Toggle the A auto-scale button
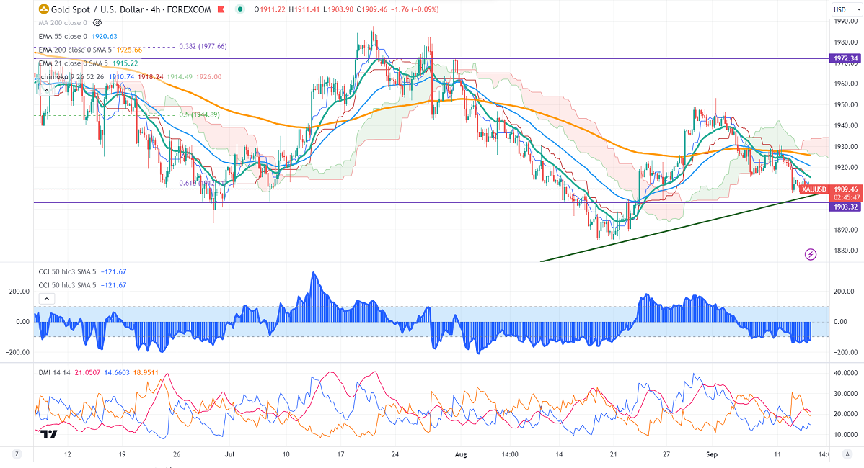The height and width of the screenshot is (468, 864). [847, 454]
